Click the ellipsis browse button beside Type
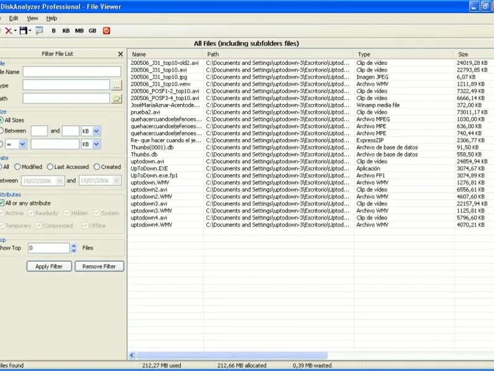Screen dimensions: 494x371 click(x=117, y=85)
